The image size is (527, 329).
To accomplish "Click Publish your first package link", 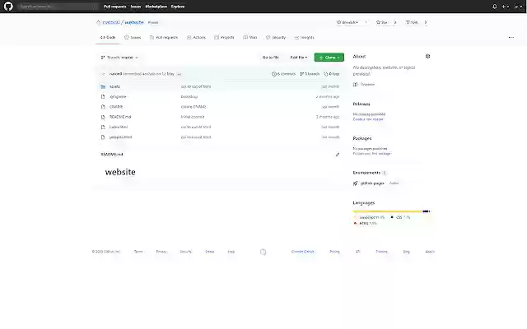I will [371, 154].
